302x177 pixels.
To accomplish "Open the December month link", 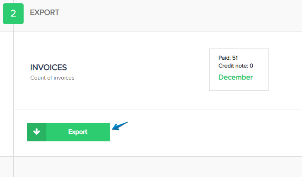I will click(x=235, y=78).
